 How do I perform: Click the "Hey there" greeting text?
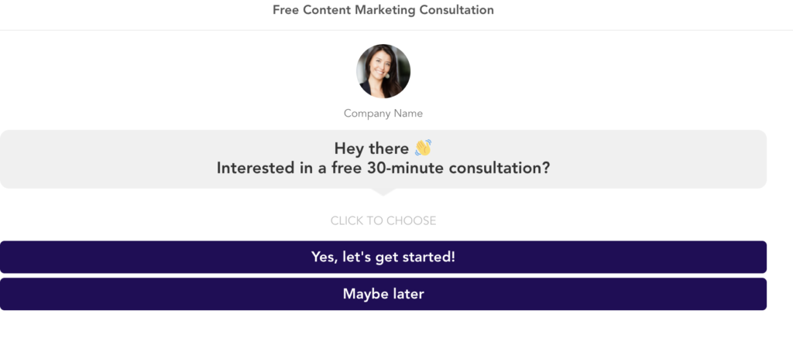(x=372, y=148)
